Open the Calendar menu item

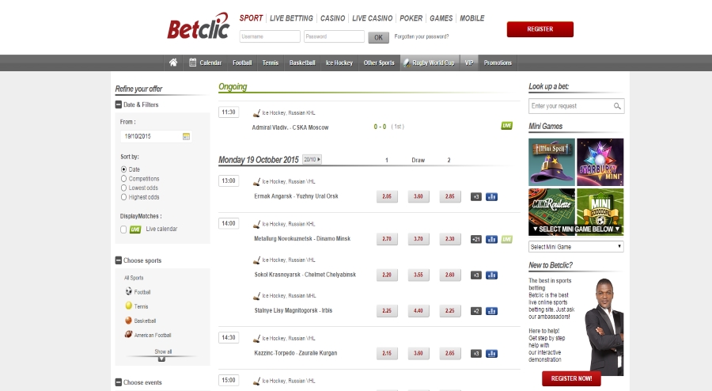205,63
